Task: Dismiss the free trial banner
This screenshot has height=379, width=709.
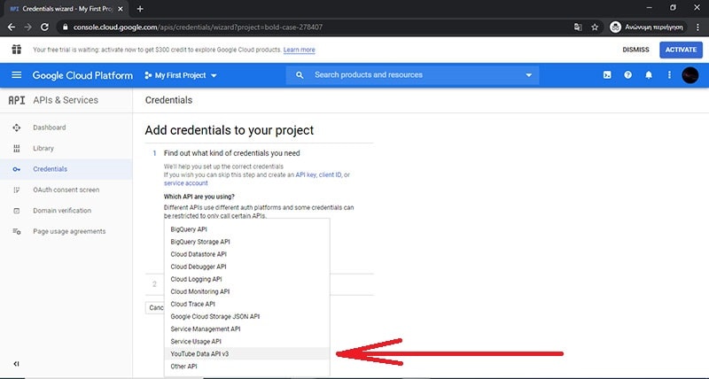Action: (x=635, y=50)
